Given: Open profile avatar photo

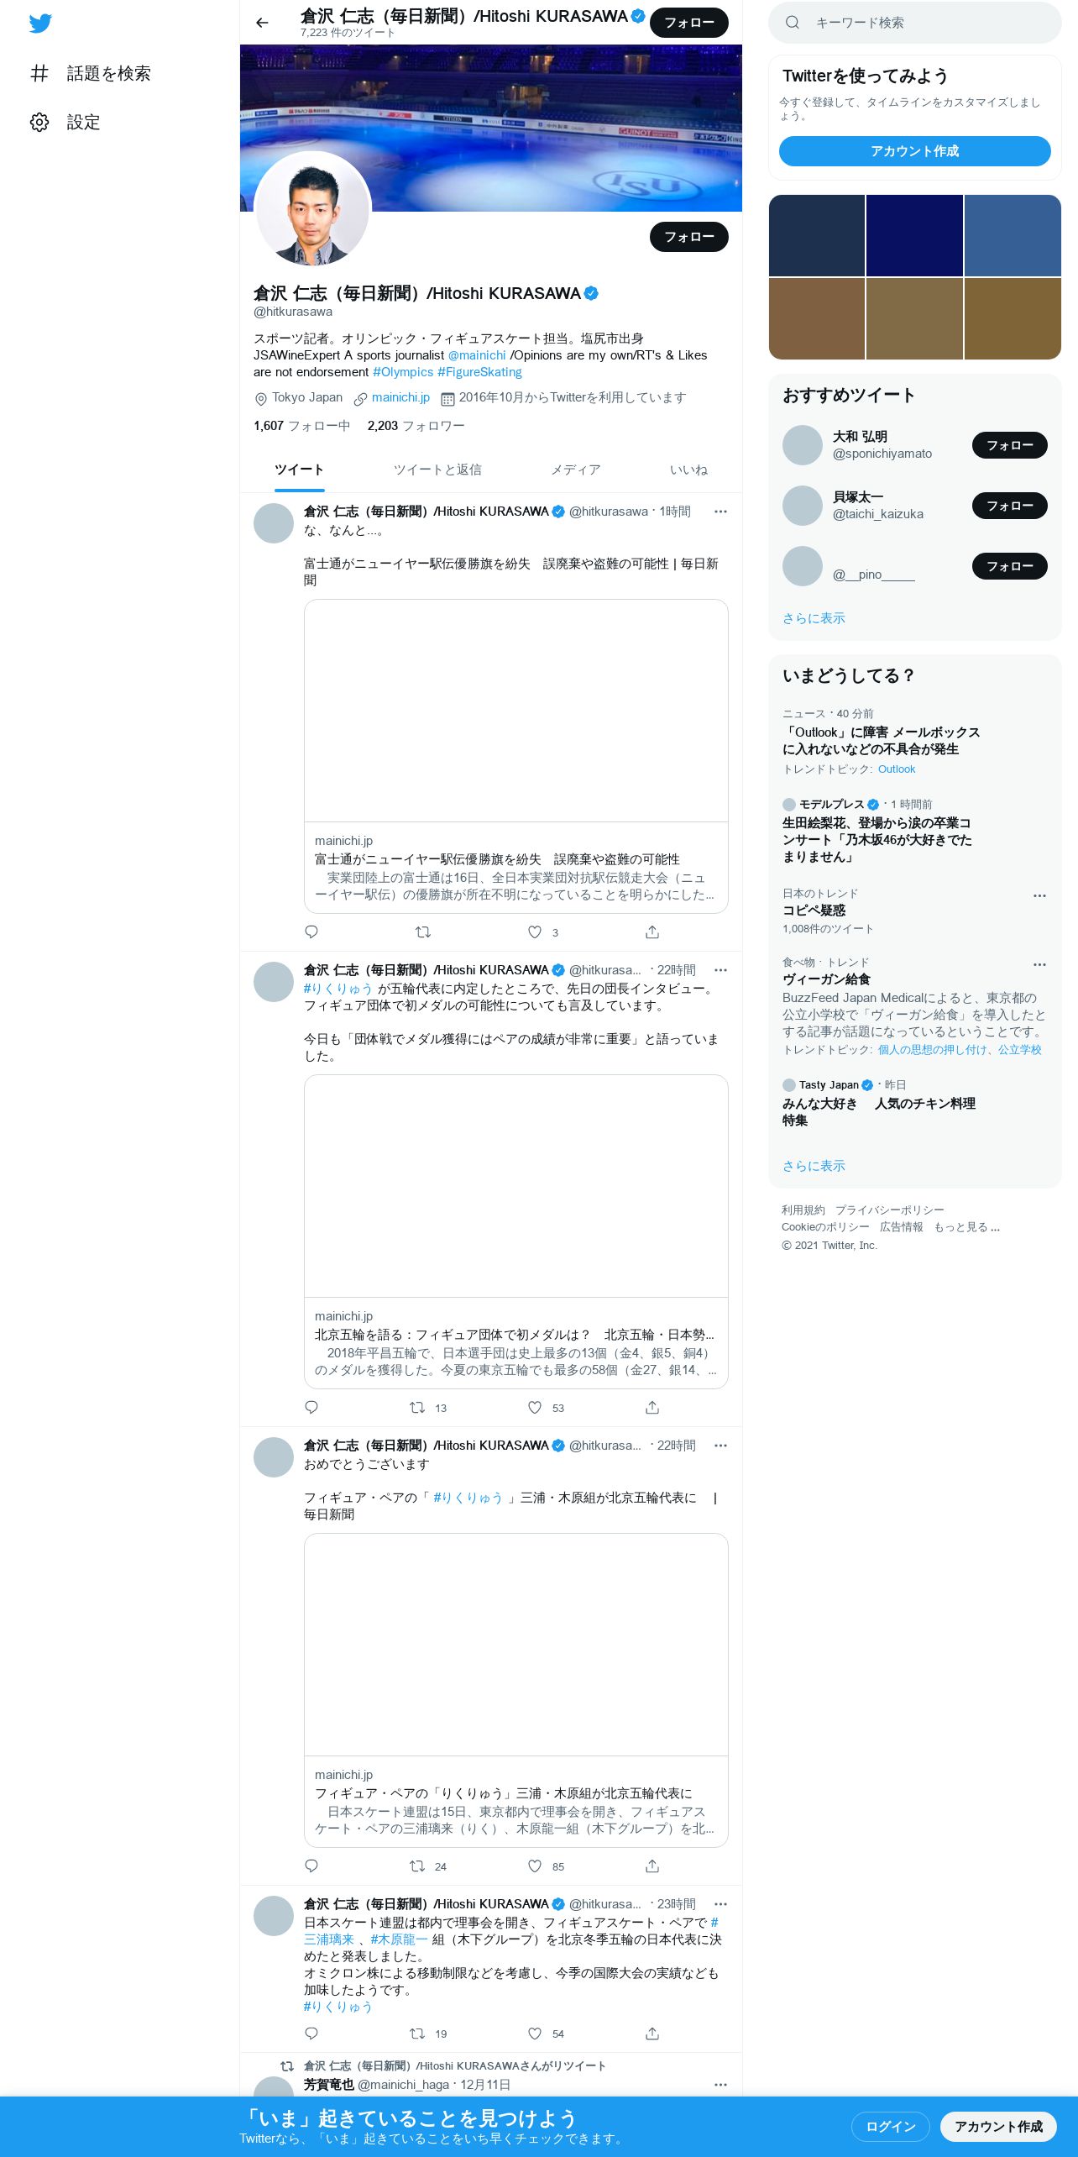Looking at the screenshot, I should tap(312, 210).
